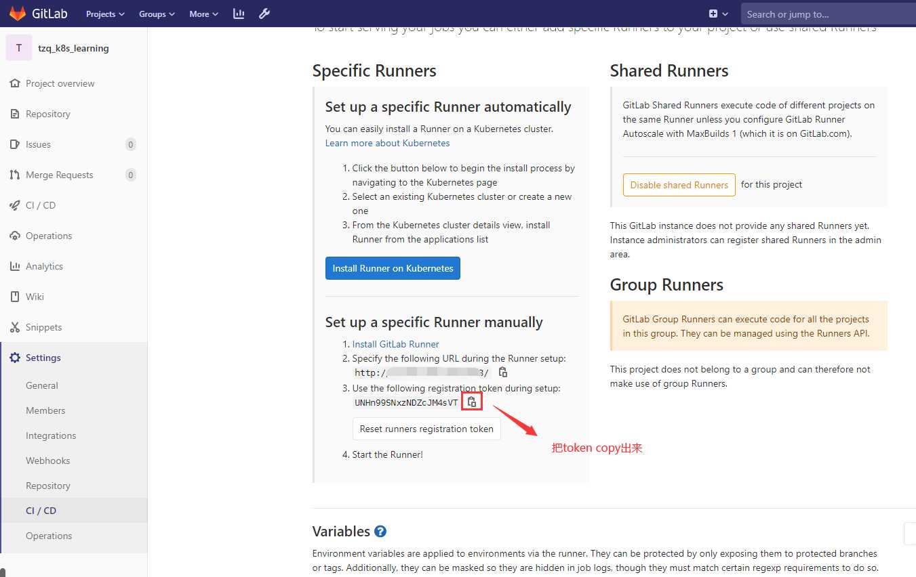The width and height of the screenshot is (916, 577).
Task: Click the Shared Runners heading
Action: coord(669,71)
